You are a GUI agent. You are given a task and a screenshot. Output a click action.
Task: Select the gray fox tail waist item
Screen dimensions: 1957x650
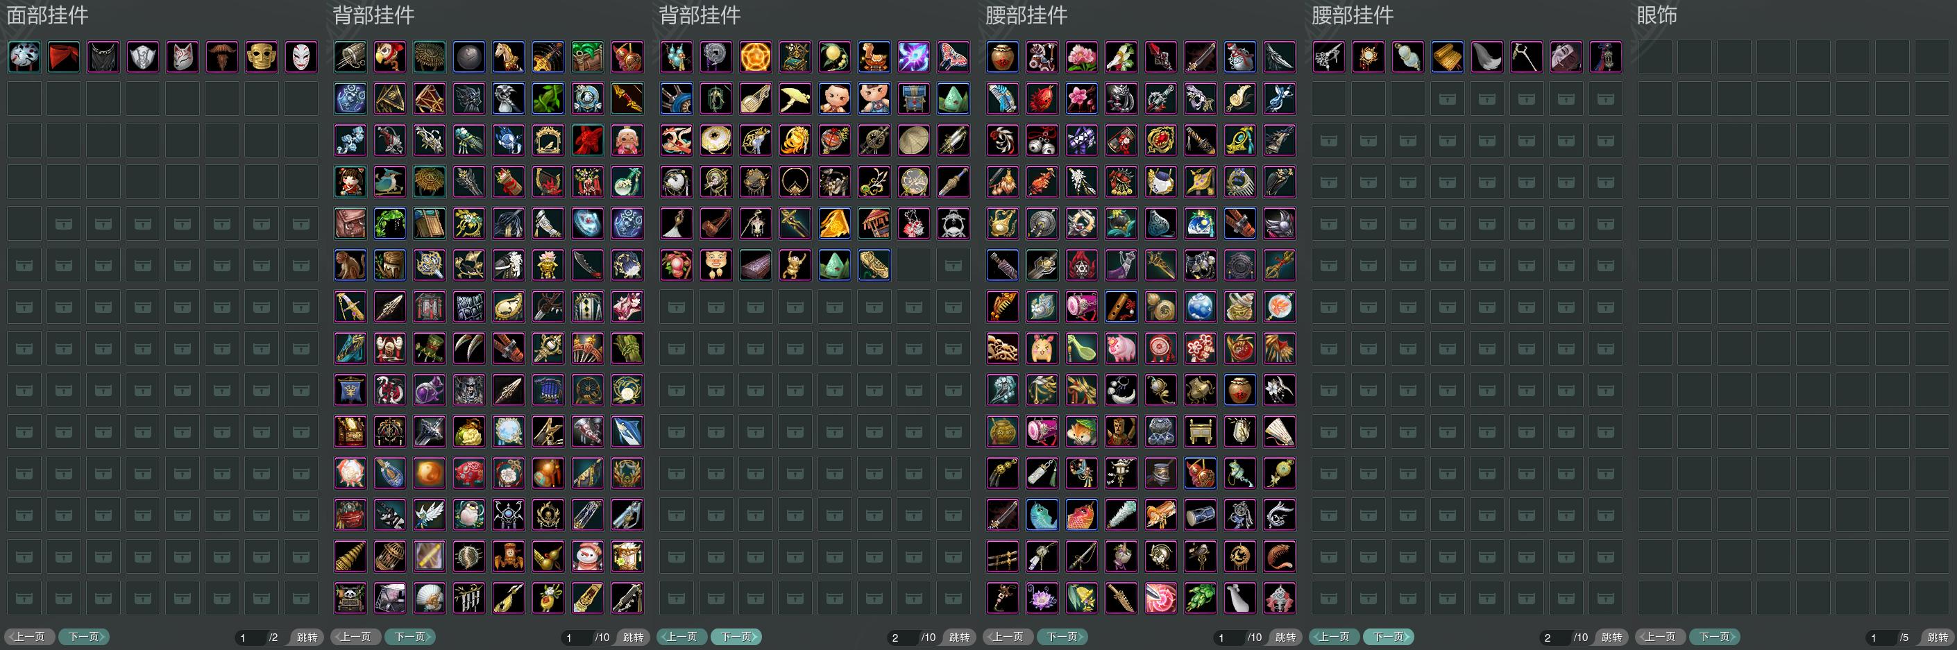click(1486, 57)
